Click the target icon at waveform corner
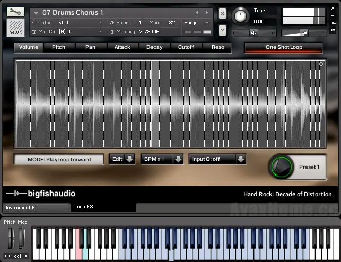 [x=321, y=64]
